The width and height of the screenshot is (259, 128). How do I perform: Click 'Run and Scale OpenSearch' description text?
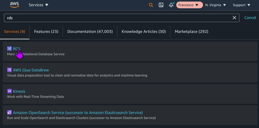coord(81,118)
